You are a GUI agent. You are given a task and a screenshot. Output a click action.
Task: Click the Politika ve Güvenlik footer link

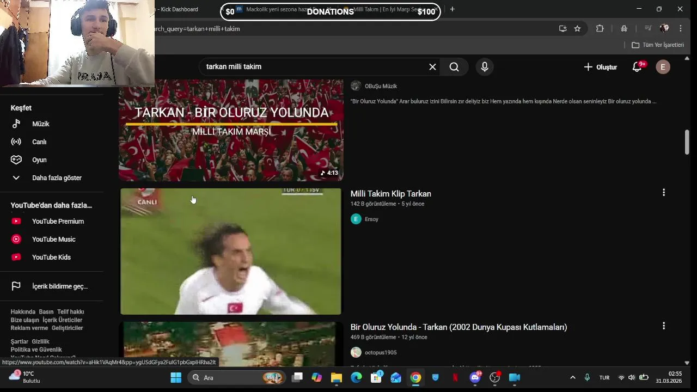[36, 350]
